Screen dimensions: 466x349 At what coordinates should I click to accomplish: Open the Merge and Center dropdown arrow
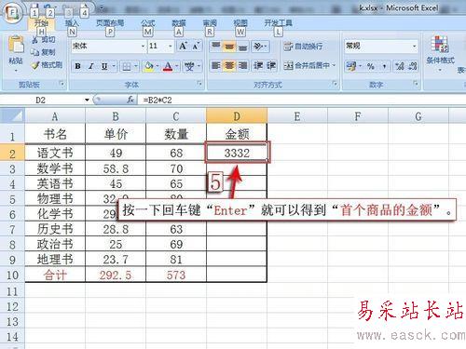(335, 65)
